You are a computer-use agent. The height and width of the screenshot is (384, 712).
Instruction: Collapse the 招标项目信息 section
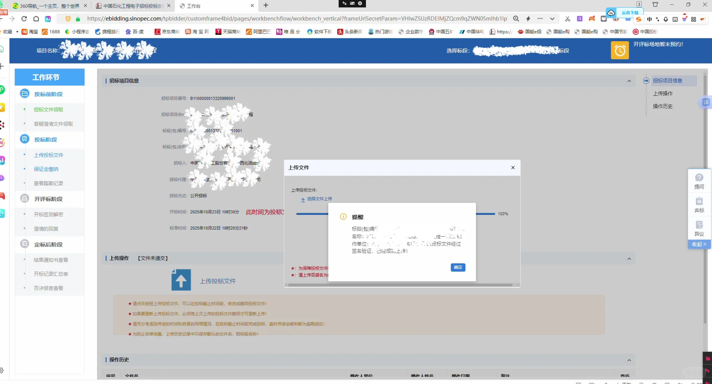(629, 81)
